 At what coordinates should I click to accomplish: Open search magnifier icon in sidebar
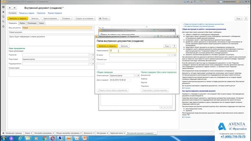coord(3,22)
